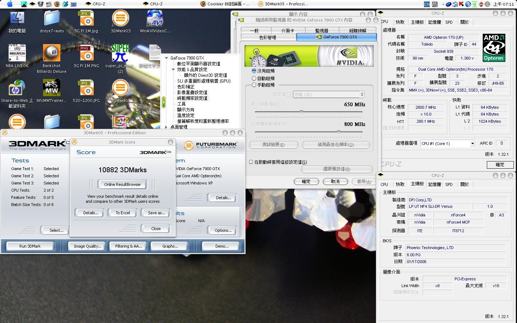Open the Image Quality... settings button
The image size is (517, 323).
pyautogui.click(x=88, y=246)
